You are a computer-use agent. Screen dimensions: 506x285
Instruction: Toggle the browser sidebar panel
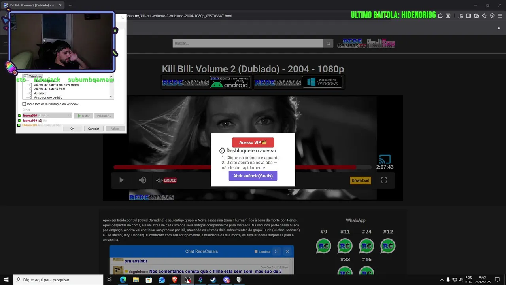coord(468,16)
